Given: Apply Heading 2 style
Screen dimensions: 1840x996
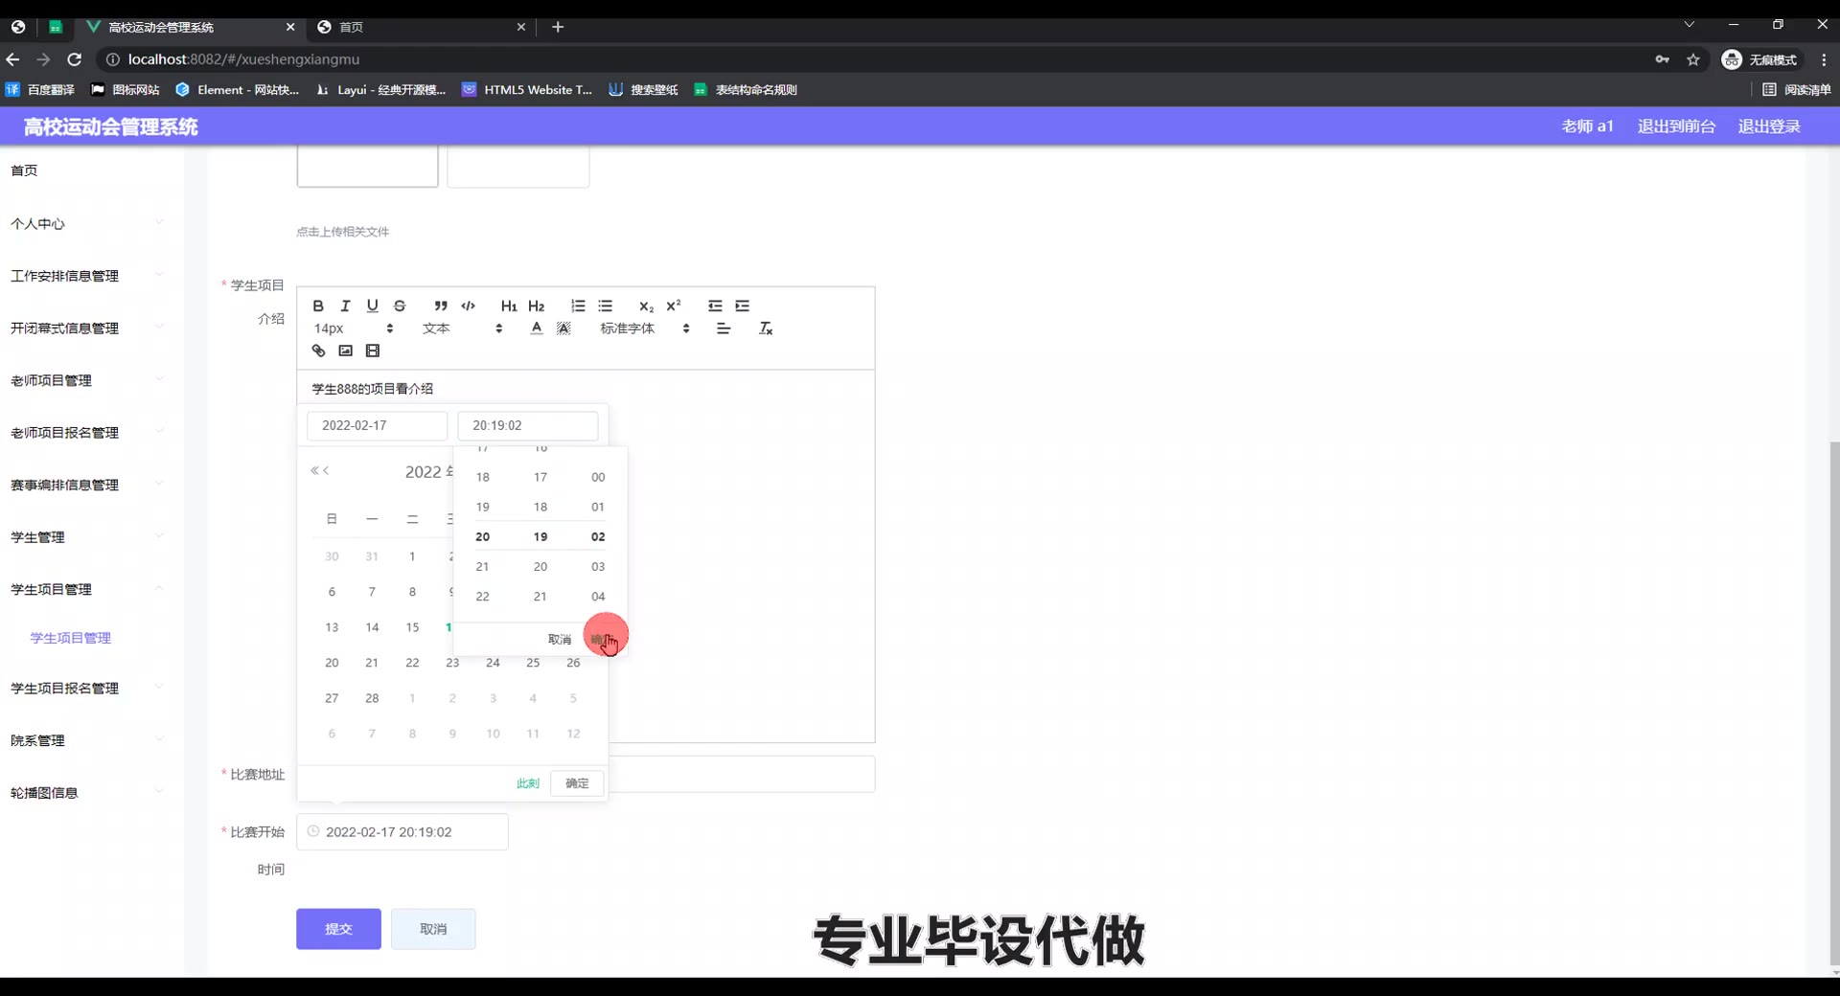Looking at the screenshot, I should coord(536,306).
